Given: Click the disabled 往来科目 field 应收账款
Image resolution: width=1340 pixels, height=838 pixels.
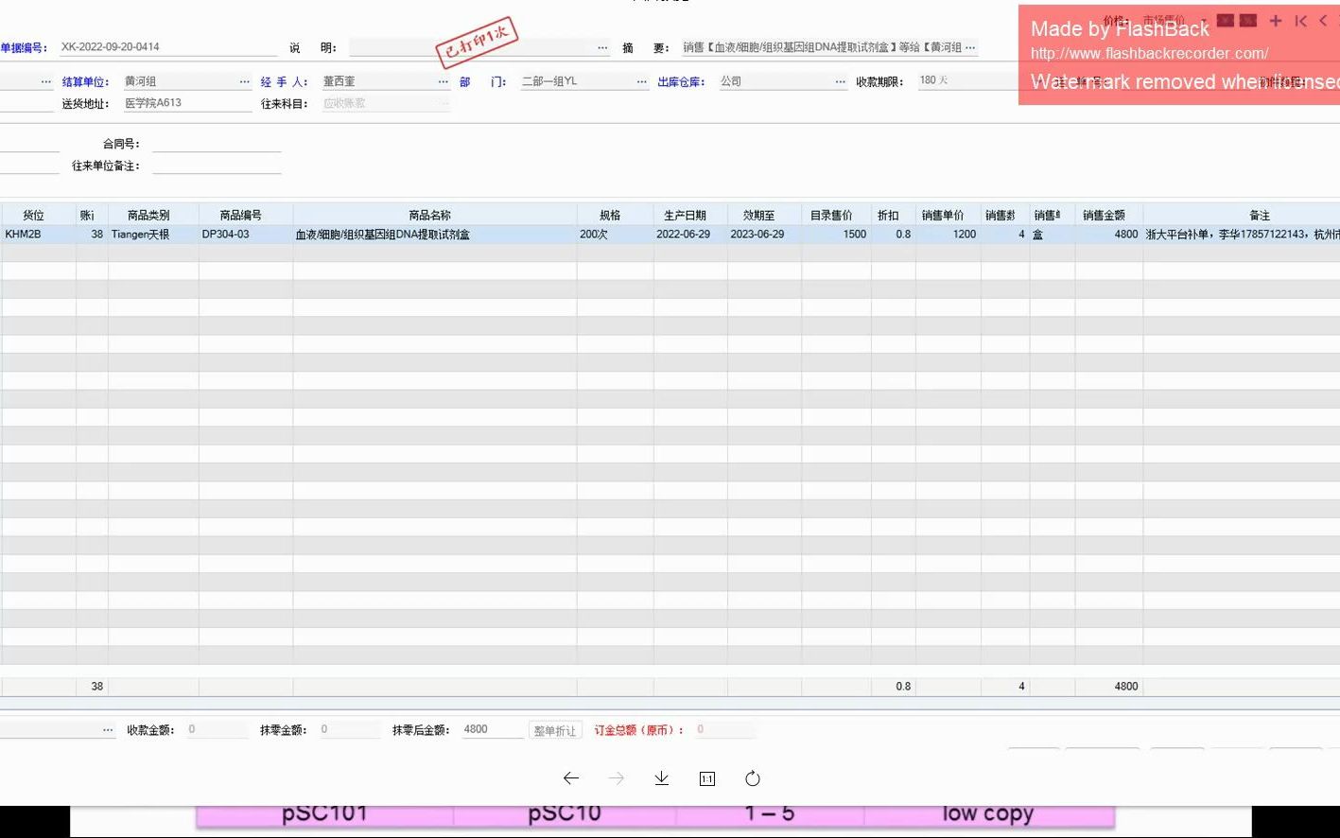Looking at the screenshot, I should pyautogui.click(x=385, y=103).
